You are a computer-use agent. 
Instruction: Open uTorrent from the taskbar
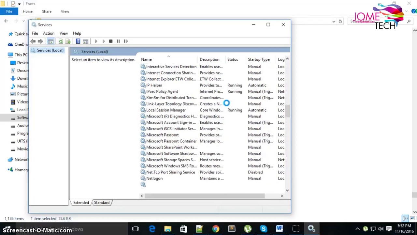click(x=248, y=229)
